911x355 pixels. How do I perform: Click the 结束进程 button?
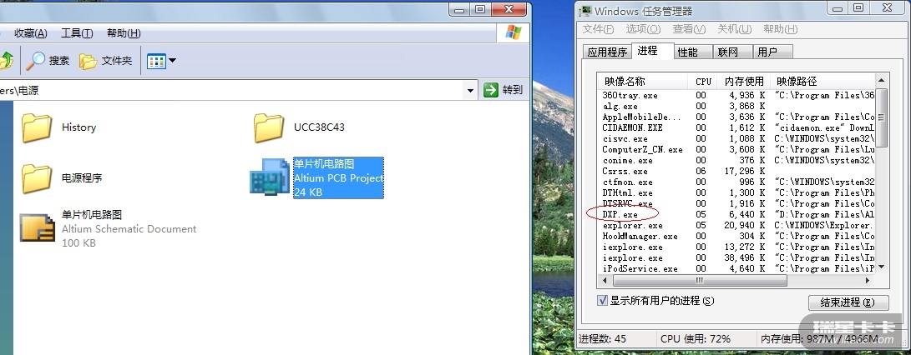click(x=848, y=302)
